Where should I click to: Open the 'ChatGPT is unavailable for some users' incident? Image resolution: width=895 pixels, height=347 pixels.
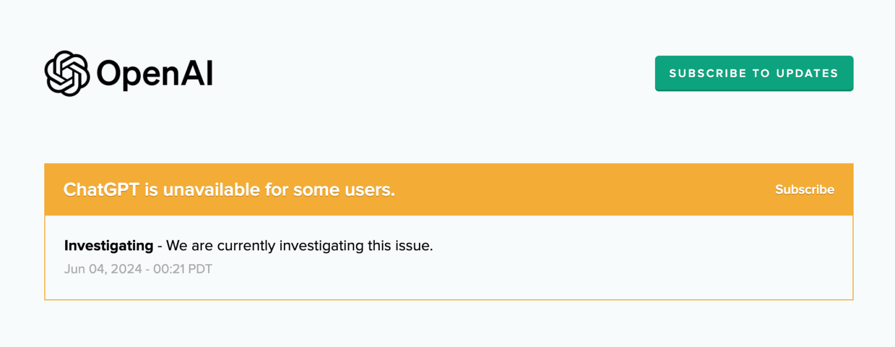[229, 190]
